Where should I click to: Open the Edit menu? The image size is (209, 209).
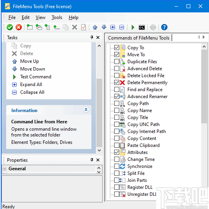(26, 17)
